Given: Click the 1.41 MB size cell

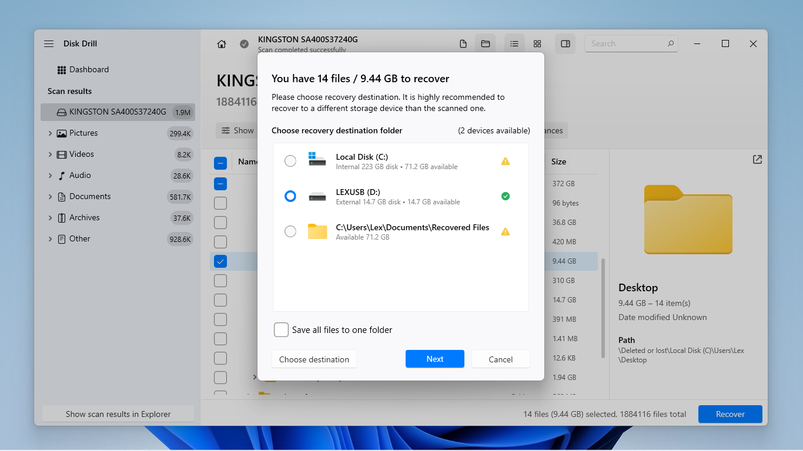Looking at the screenshot, I should click(x=565, y=339).
